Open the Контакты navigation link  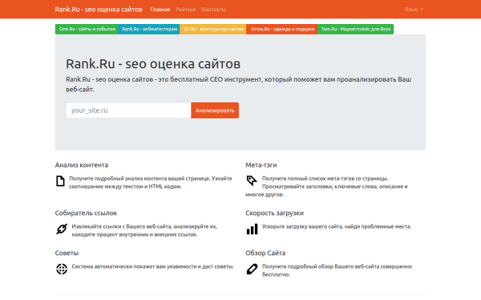(x=213, y=10)
